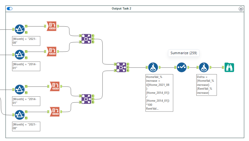Image resolution: width=249 pixels, height=141 pixels.
Task: Select the Delta formula annotation box
Action: coord(206,85)
